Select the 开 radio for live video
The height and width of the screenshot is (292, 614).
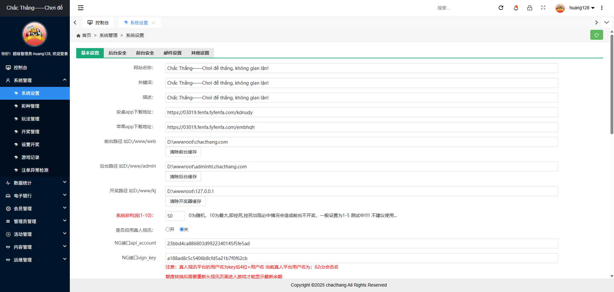[x=168, y=229]
